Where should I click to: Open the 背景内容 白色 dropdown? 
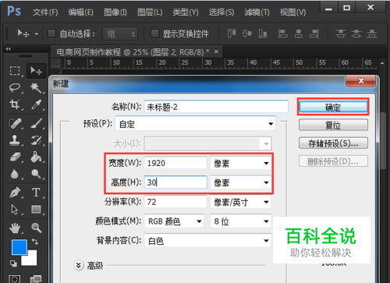(207, 240)
